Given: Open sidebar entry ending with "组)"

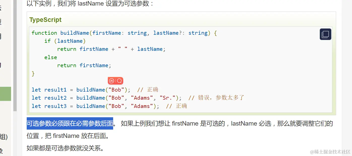Looking at the screenshot, I should coord(4,137).
